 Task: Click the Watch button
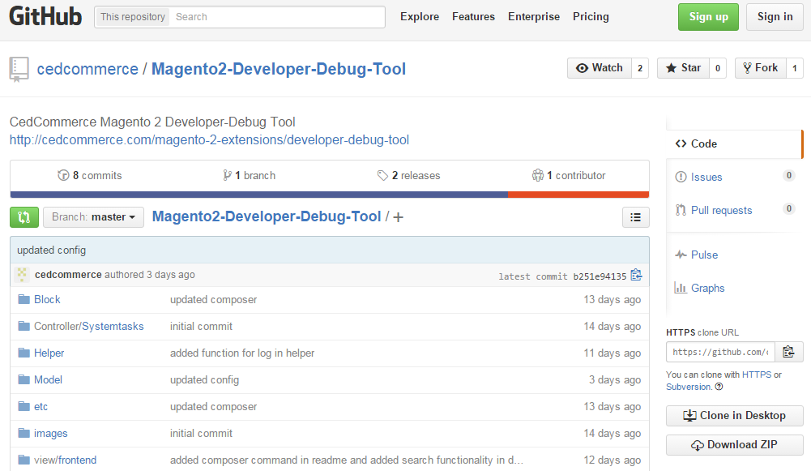click(600, 68)
